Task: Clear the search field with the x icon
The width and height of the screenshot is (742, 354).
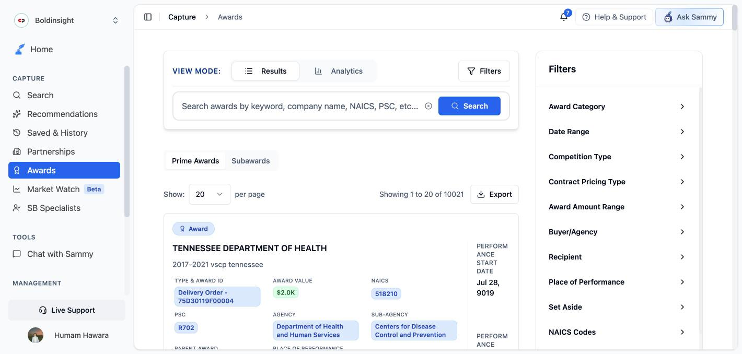Action: coord(428,106)
